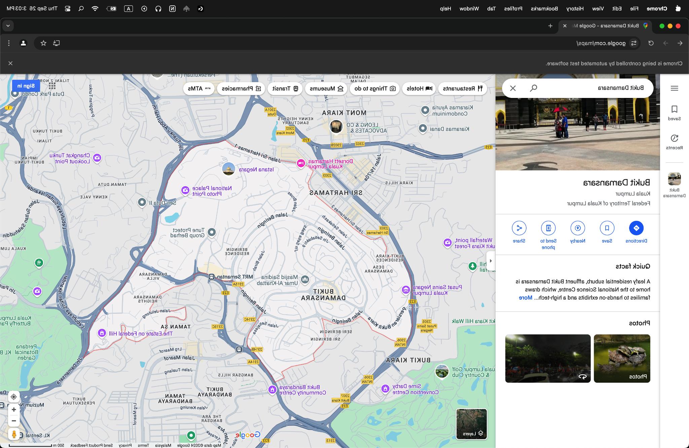Click The Estate on Federal Hill marker
The image size is (689, 448).
click(x=102, y=333)
